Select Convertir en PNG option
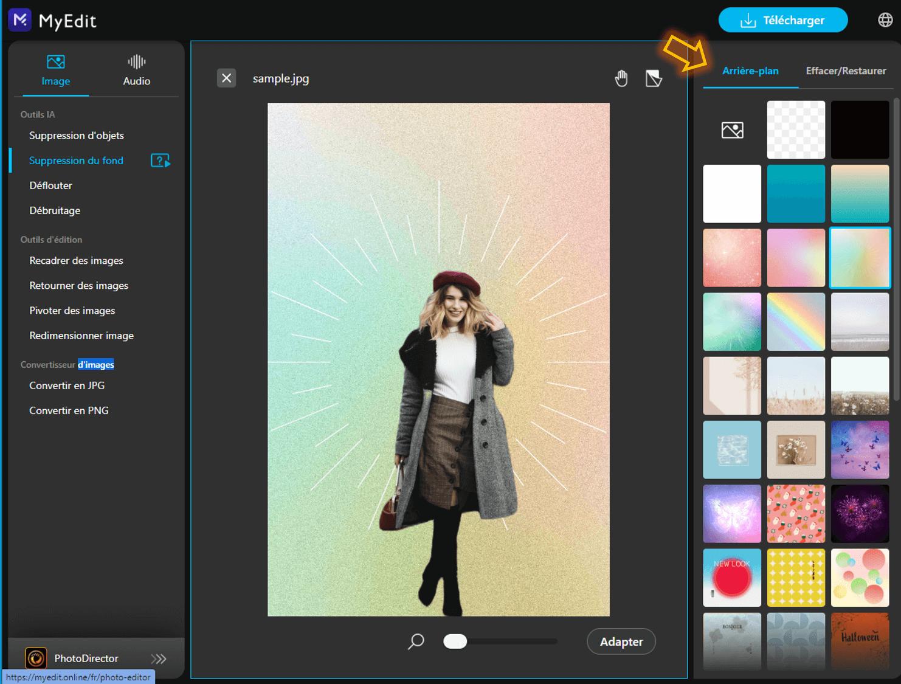 (69, 410)
